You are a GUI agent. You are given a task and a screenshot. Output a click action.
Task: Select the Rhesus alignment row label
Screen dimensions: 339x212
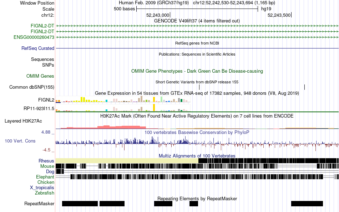[x=46, y=161]
